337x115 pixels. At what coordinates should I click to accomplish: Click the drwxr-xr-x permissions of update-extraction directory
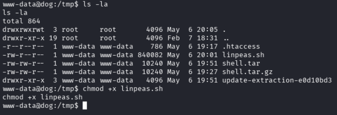(23, 80)
